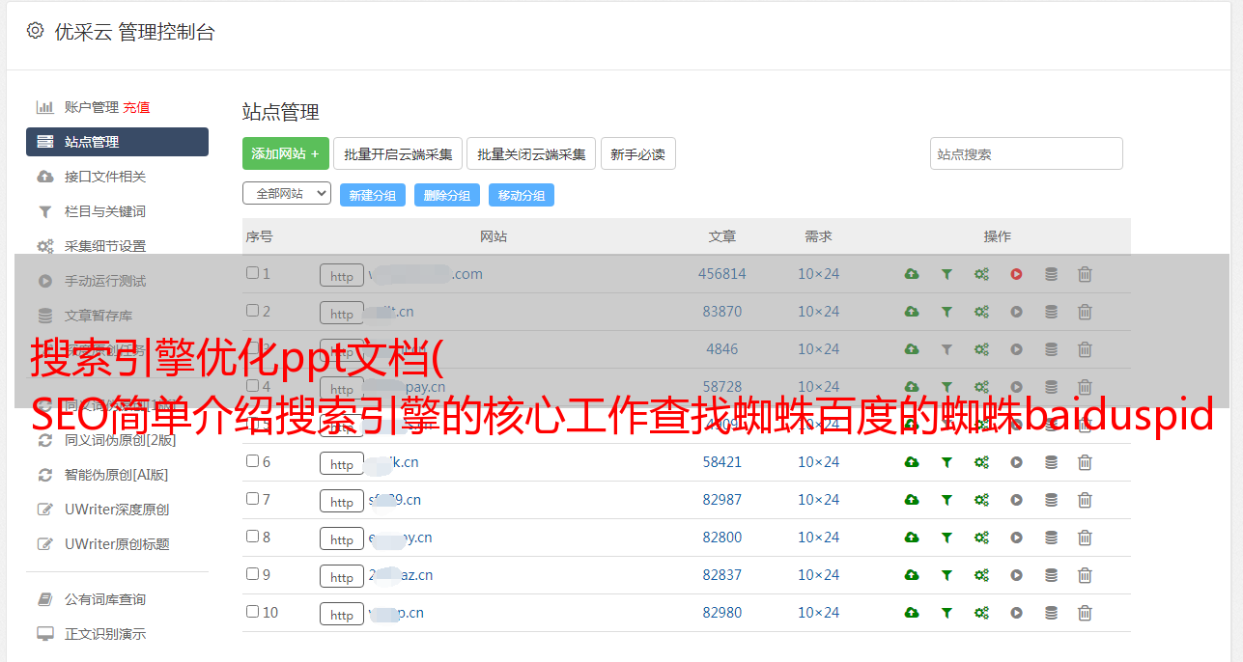Open 同义词伪原创[2版] menu entry

pyautogui.click(x=120, y=440)
